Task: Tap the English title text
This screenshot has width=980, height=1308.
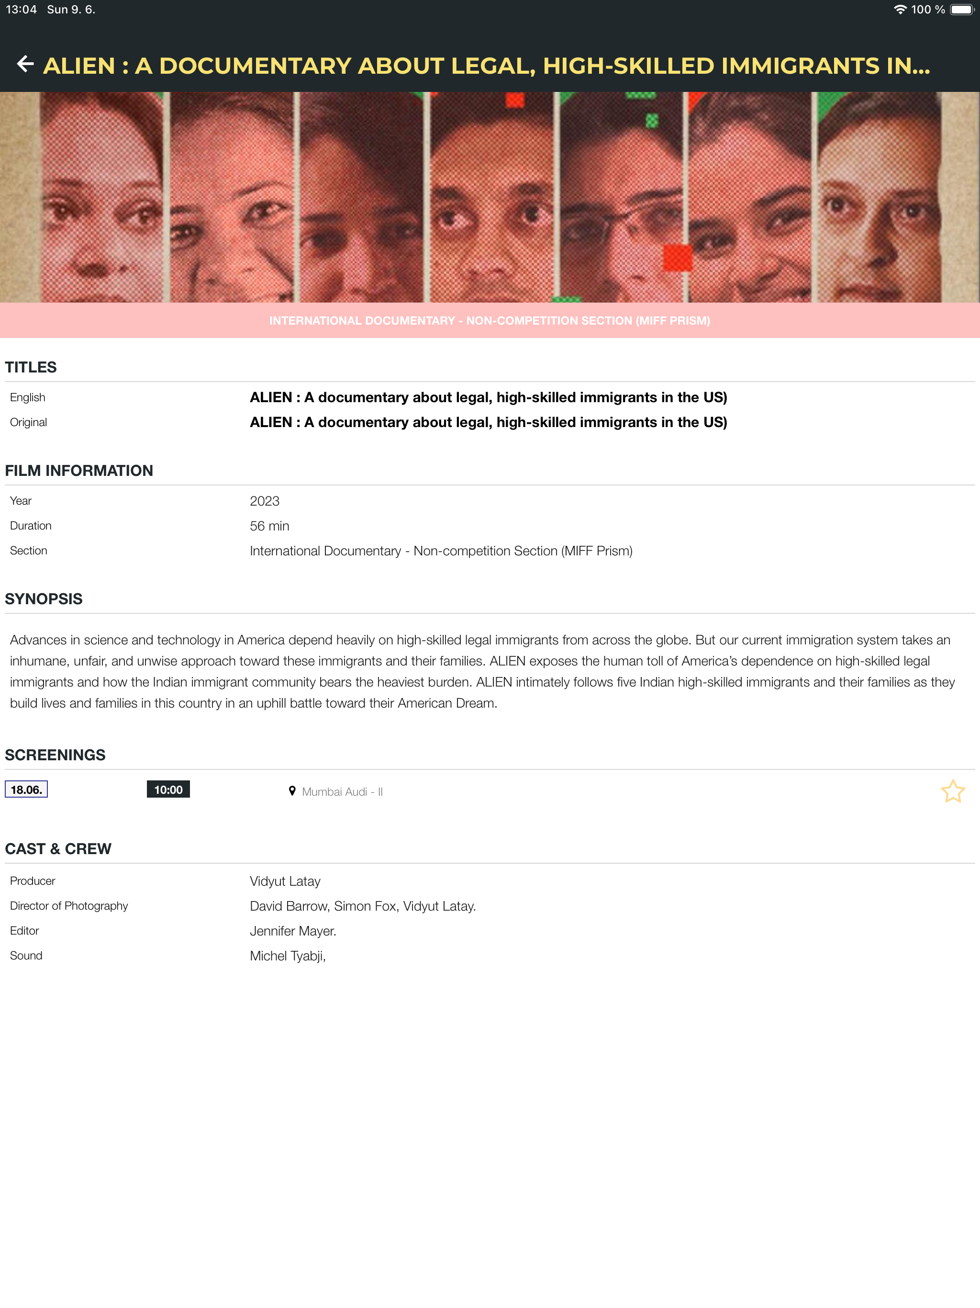Action: point(488,397)
